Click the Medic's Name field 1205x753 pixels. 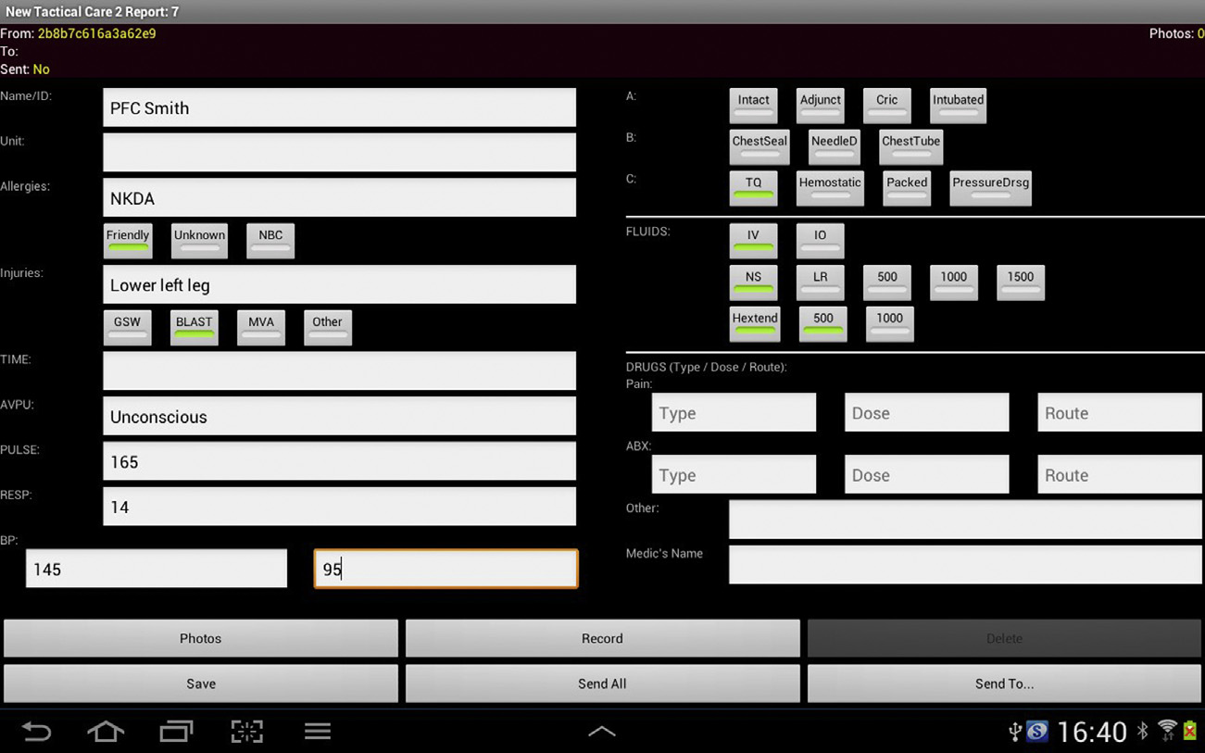pos(965,564)
